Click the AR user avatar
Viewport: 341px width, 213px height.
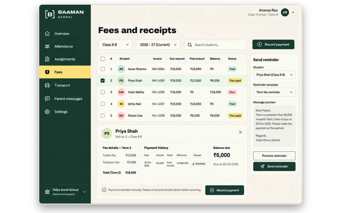pos(285,12)
